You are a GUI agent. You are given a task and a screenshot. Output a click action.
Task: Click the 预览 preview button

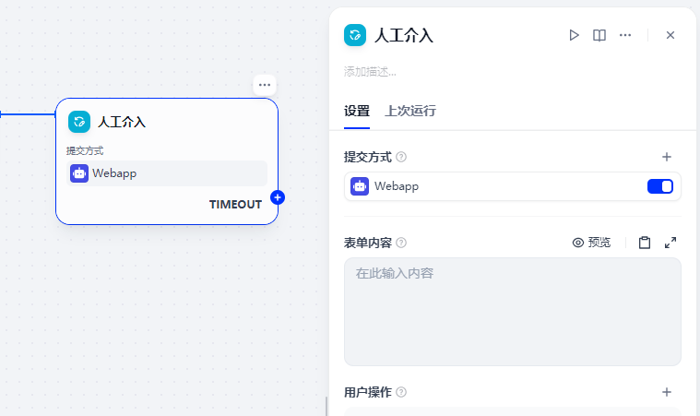[x=591, y=243]
